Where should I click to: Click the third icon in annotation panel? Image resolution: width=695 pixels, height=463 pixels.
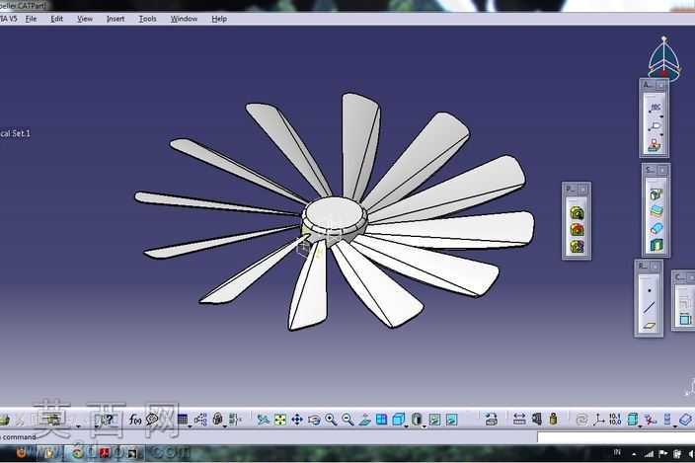tap(656, 145)
